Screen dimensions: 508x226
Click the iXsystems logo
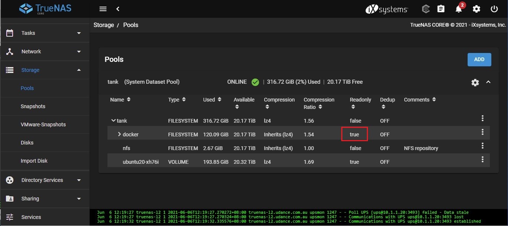[x=386, y=9]
